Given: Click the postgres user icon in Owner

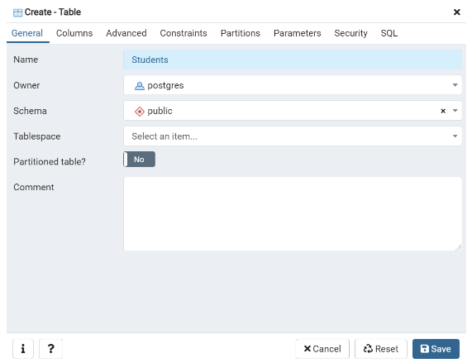Looking at the screenshot, I should 139,86.
